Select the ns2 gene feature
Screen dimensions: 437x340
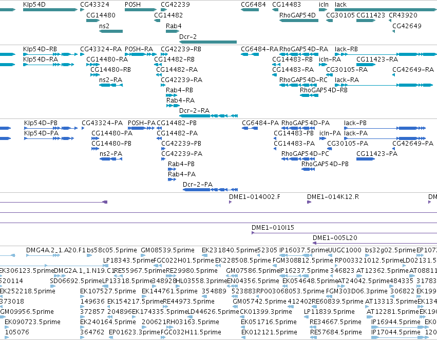coord(111,31)
